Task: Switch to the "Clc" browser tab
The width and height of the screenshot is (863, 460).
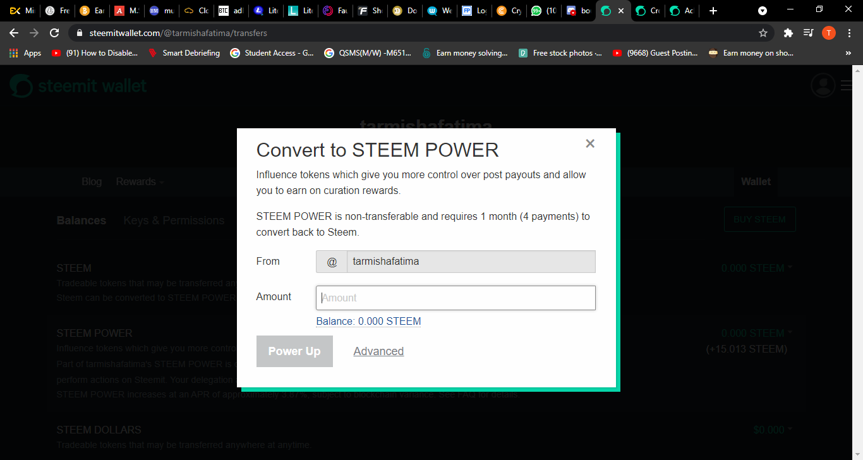Action: tap(196, 11)
